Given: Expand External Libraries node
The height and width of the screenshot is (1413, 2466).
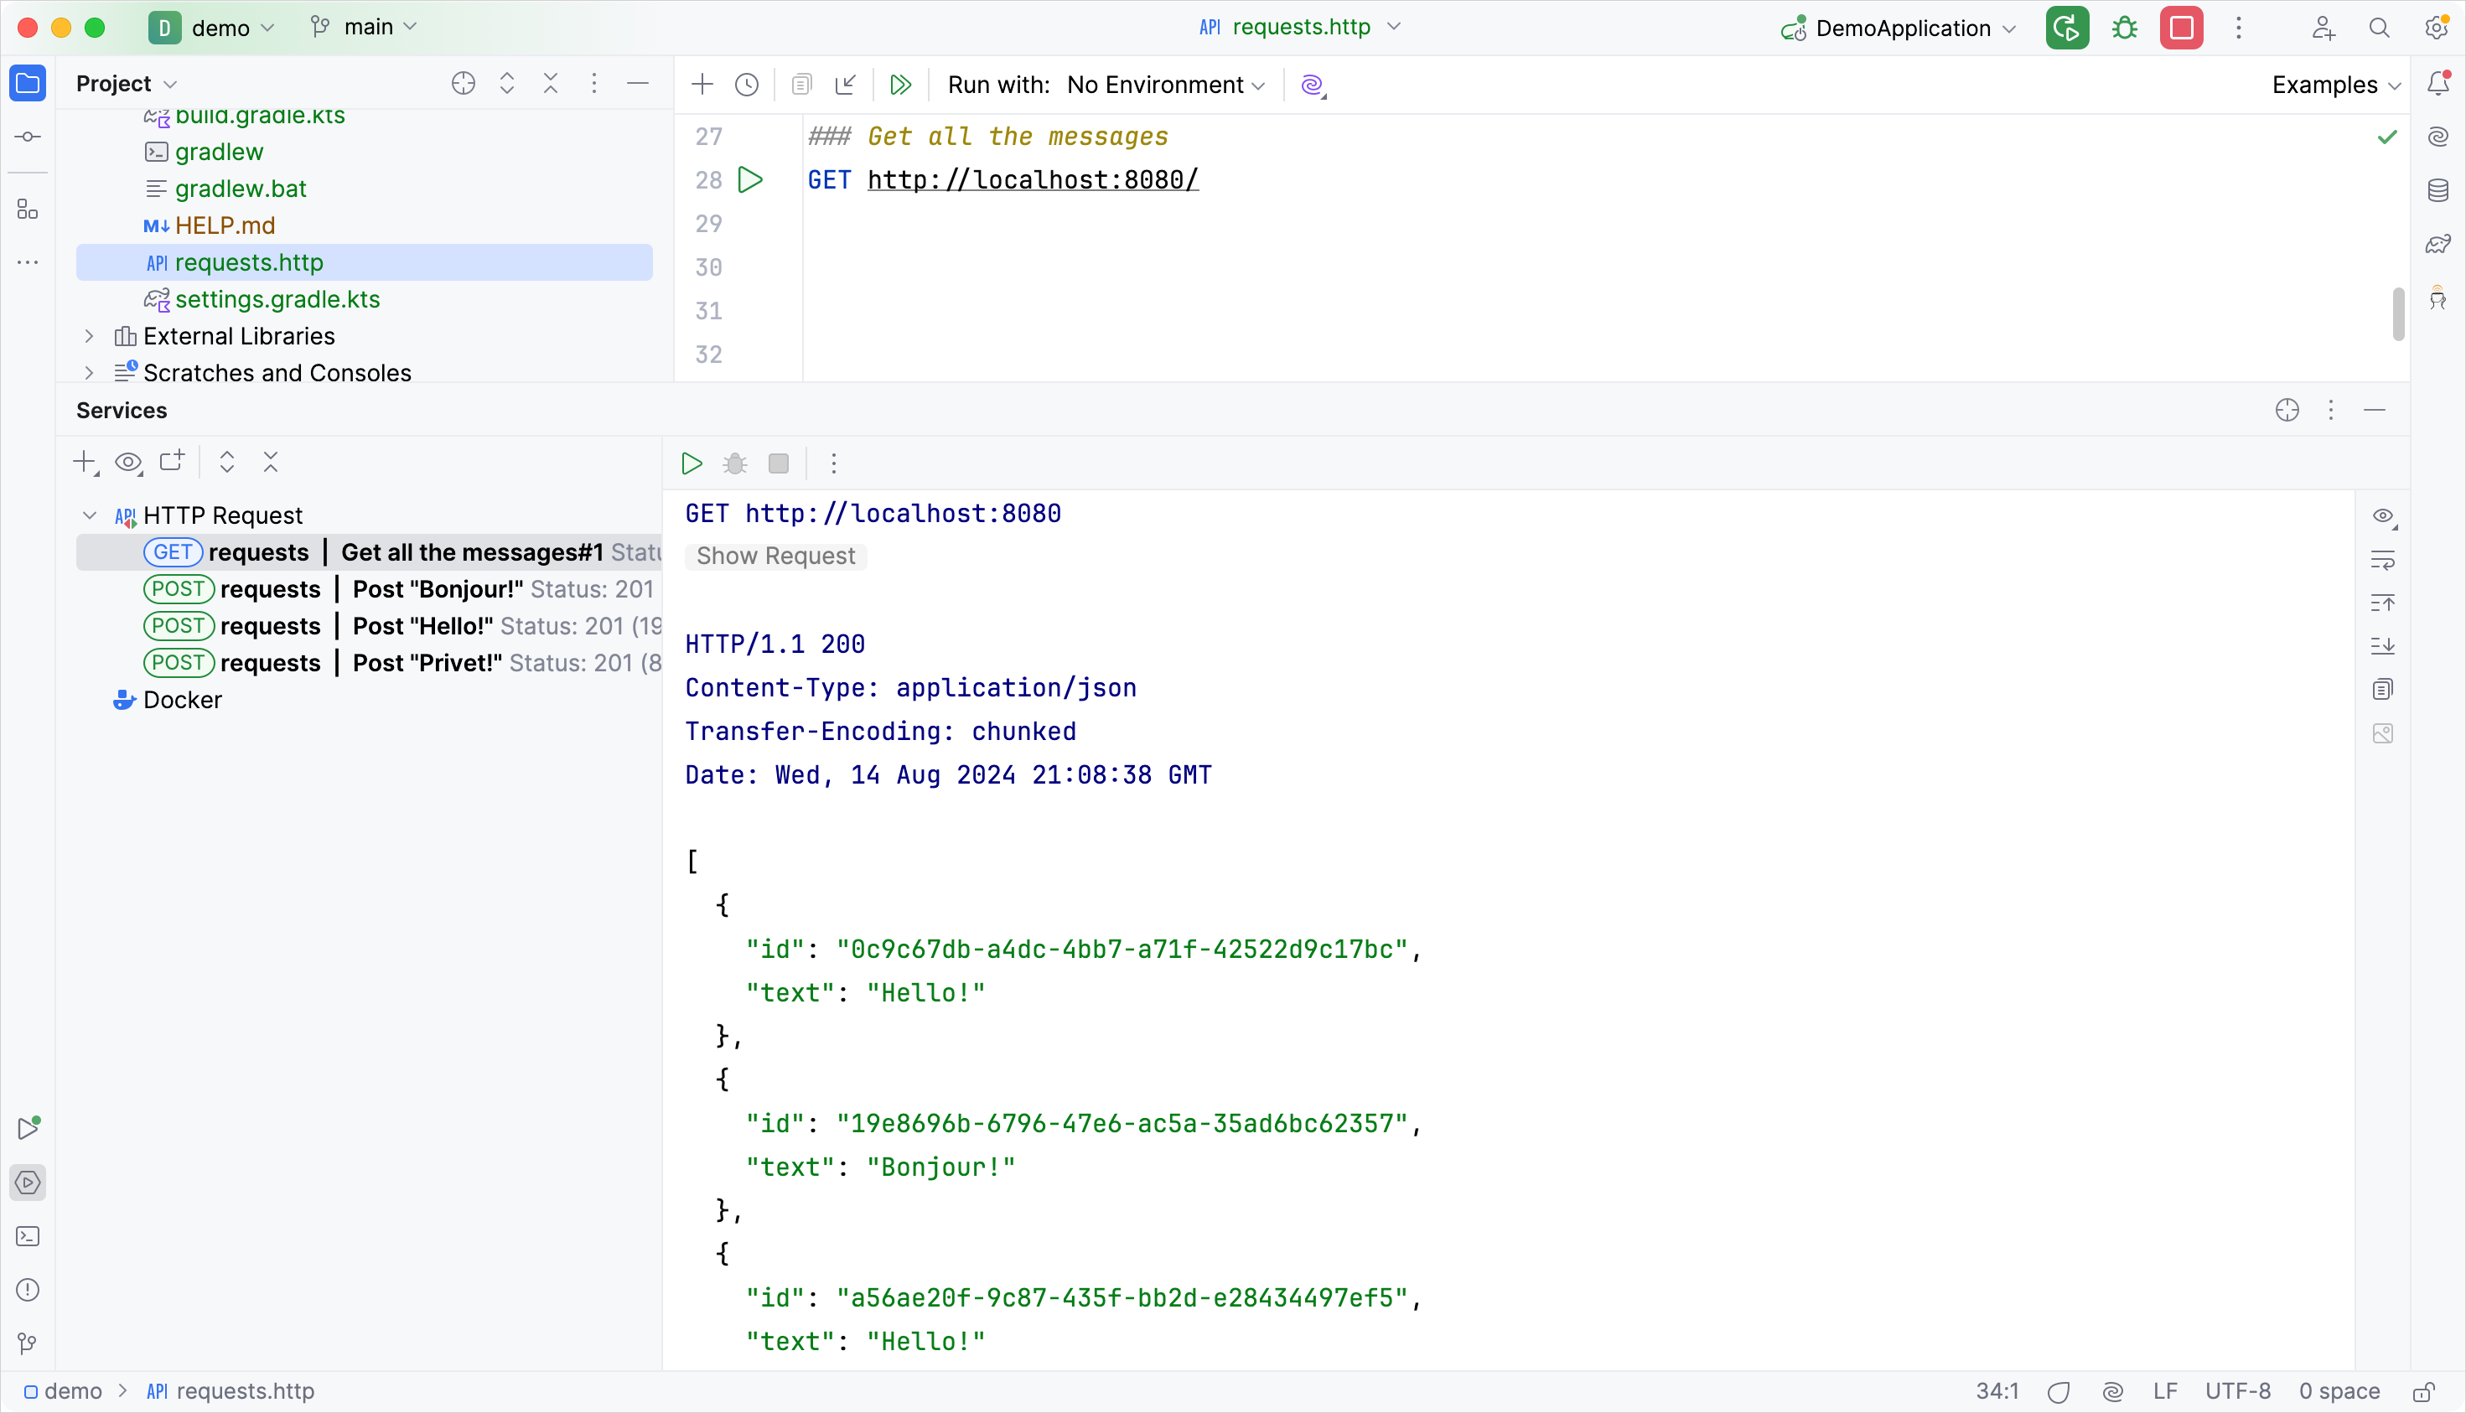Looking at the screenshot, I should [x=90, y=336].
